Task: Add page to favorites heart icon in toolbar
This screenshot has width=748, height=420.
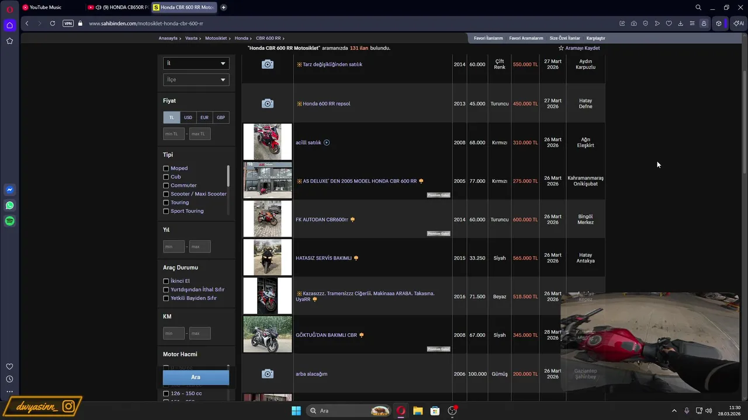Action: 669,23
